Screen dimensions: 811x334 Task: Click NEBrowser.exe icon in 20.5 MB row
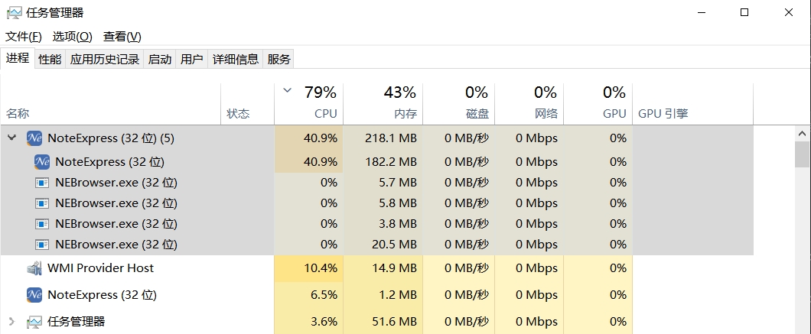(42, 244)
